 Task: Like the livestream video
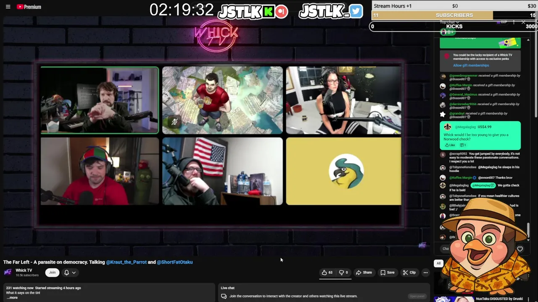pos(327,273)
